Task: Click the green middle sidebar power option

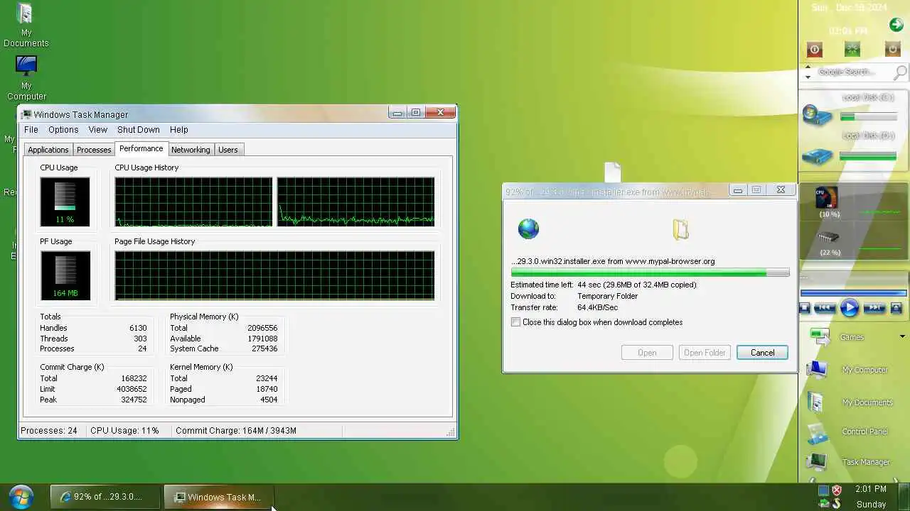Action: (x=852, y=49)
